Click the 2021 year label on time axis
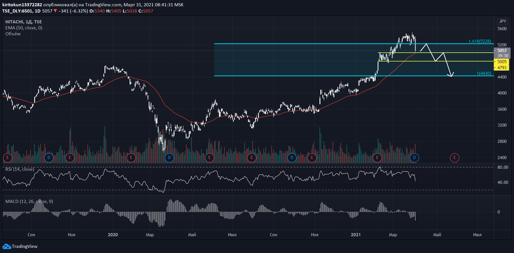Screen dimensions: 514x253 (356, 235)
